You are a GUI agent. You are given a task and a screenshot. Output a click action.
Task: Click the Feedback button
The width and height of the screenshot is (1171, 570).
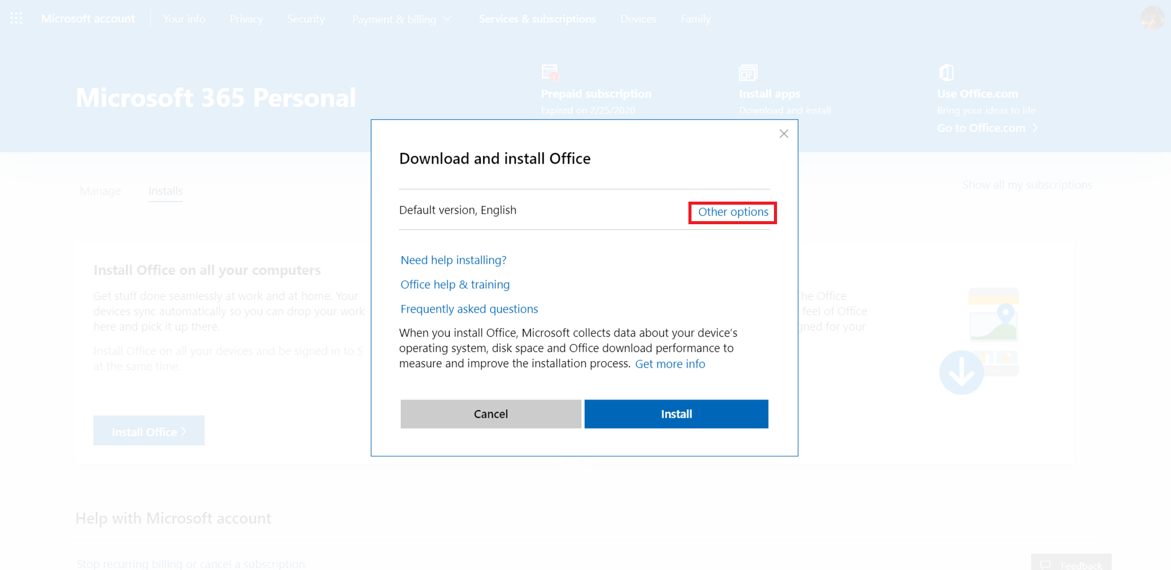pos(1071,563)
